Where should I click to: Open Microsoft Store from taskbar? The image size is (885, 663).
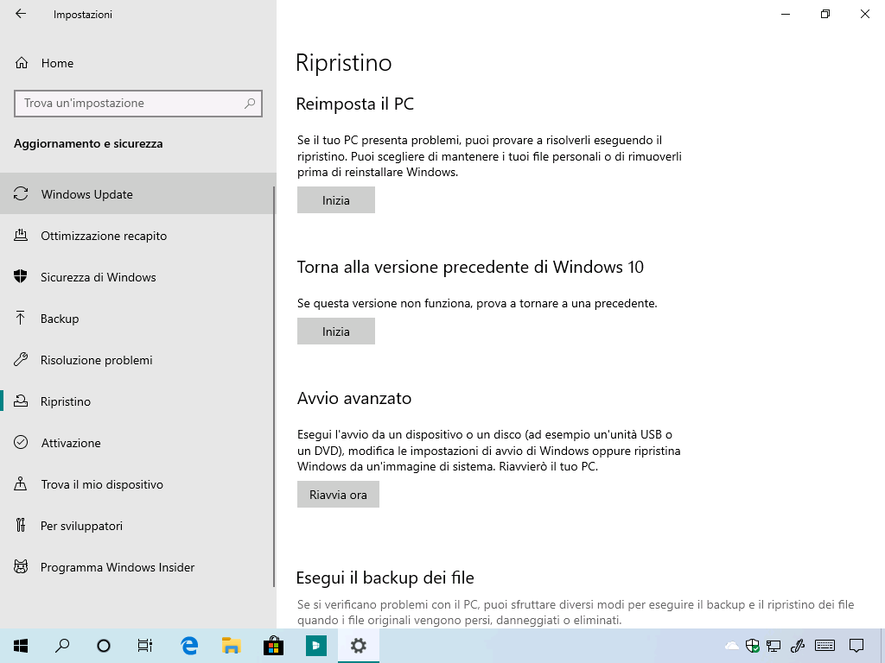tap(273, 646)
